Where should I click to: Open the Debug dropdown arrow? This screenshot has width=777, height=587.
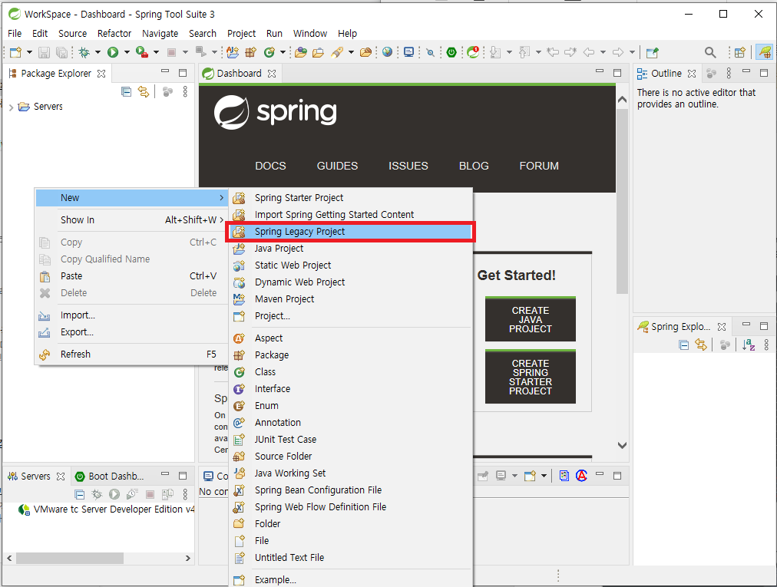click(x=98, y=52)
